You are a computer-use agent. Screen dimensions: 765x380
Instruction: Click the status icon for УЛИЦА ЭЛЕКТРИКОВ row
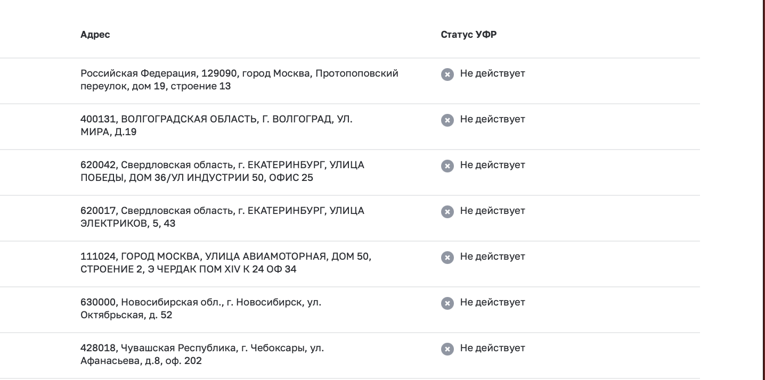447,212
